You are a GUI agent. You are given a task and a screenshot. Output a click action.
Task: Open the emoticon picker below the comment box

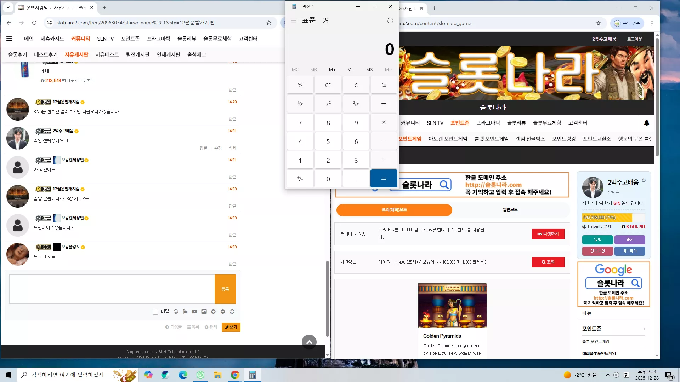click(176, 312)
